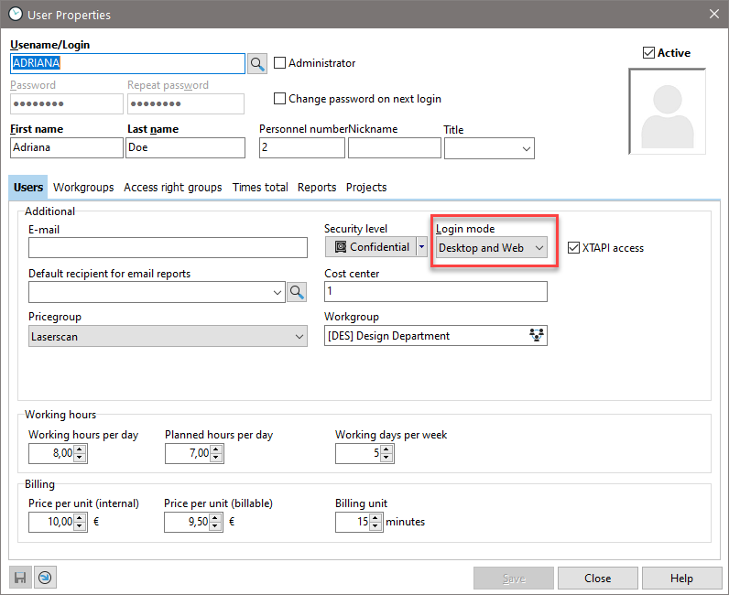Image resolution: width=729 pixels, height=595 pixels.
Task: Open the Access right groups tab
Action: [x=172, y=187]
